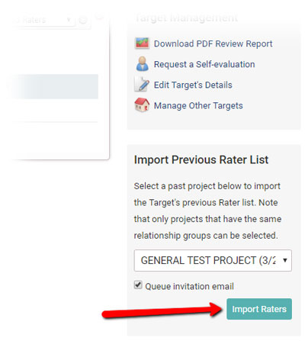Click the faded smiley face icon
The width and height of the screenshot is (305, 341).
(x=83, y=20)
